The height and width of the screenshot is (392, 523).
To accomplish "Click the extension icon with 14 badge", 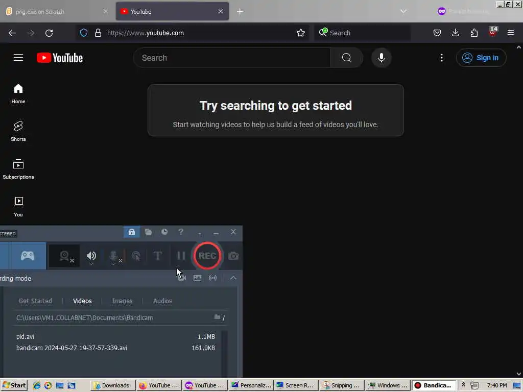I will point(492,31).
